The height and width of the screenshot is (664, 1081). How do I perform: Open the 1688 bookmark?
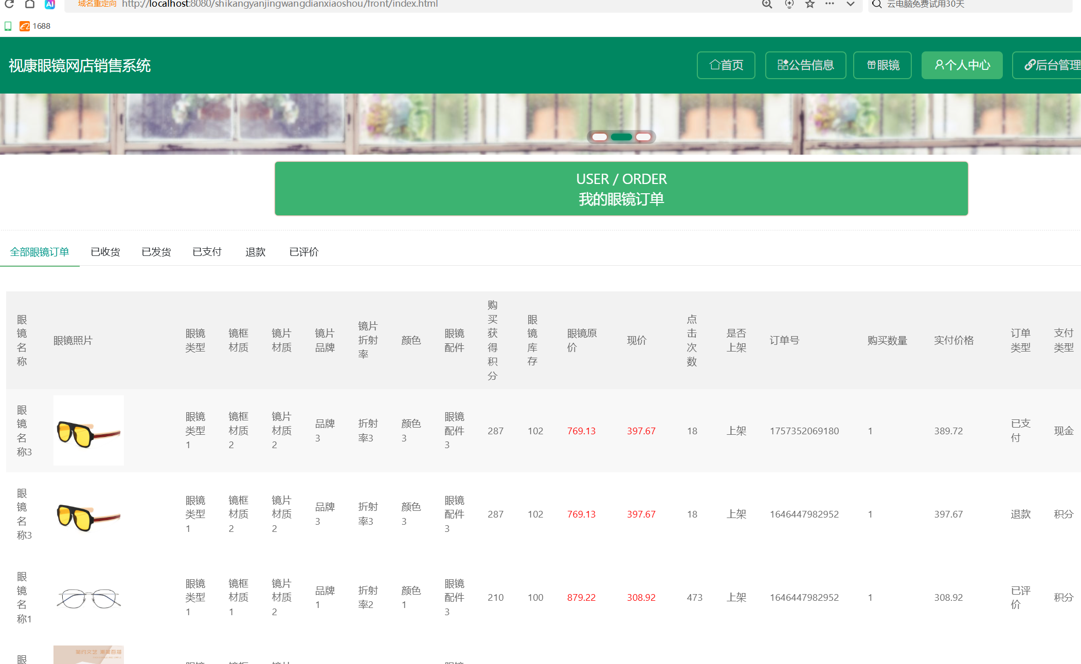click(x=35, y=26)
